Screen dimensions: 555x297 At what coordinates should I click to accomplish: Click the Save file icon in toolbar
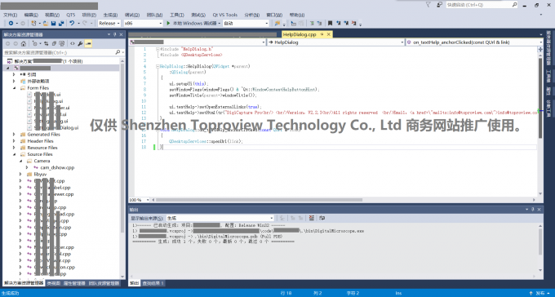[x=53, y=23]
